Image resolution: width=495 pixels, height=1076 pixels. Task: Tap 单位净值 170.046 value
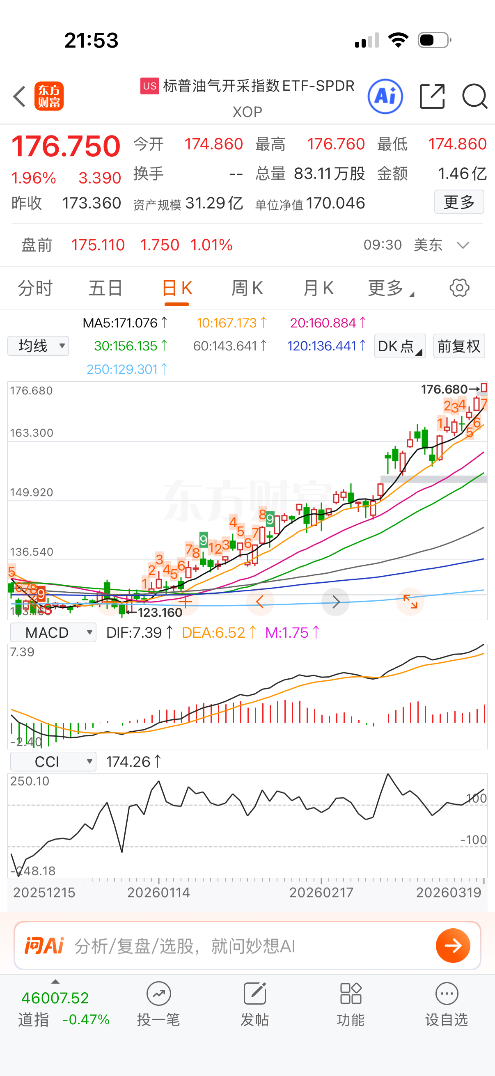(x=335, y=204)
